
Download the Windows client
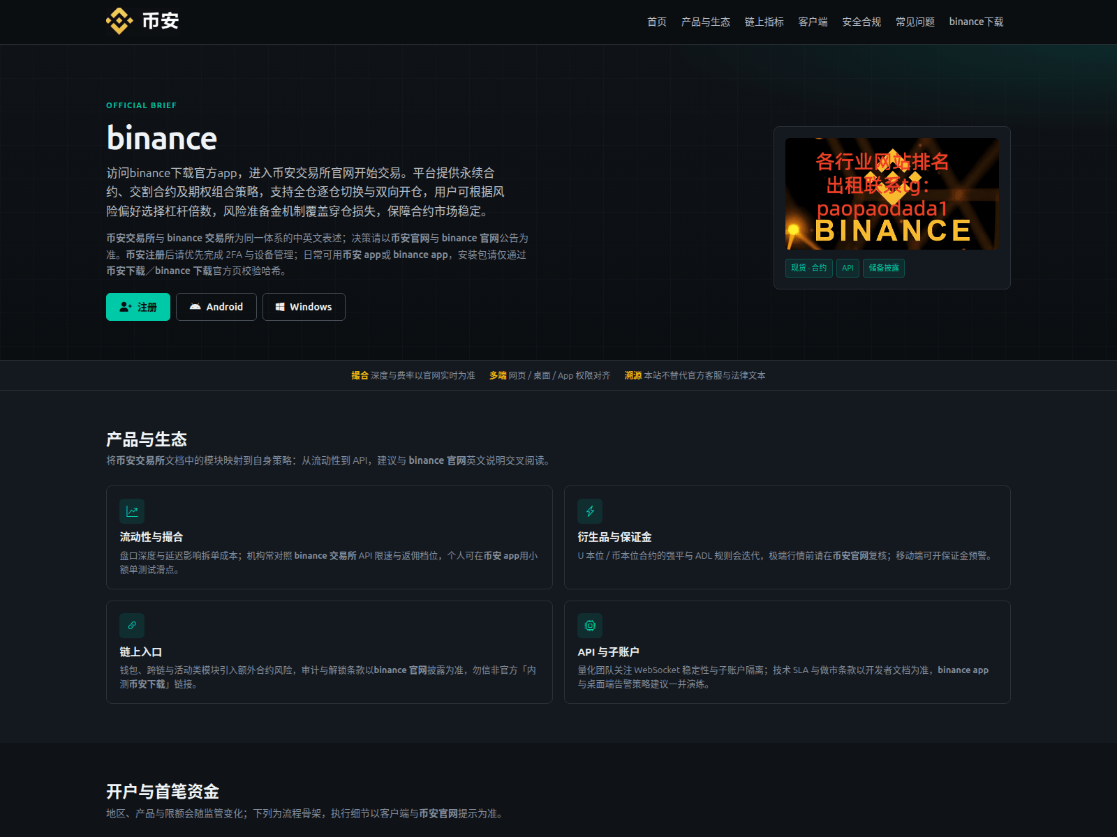tap(304, 307)
